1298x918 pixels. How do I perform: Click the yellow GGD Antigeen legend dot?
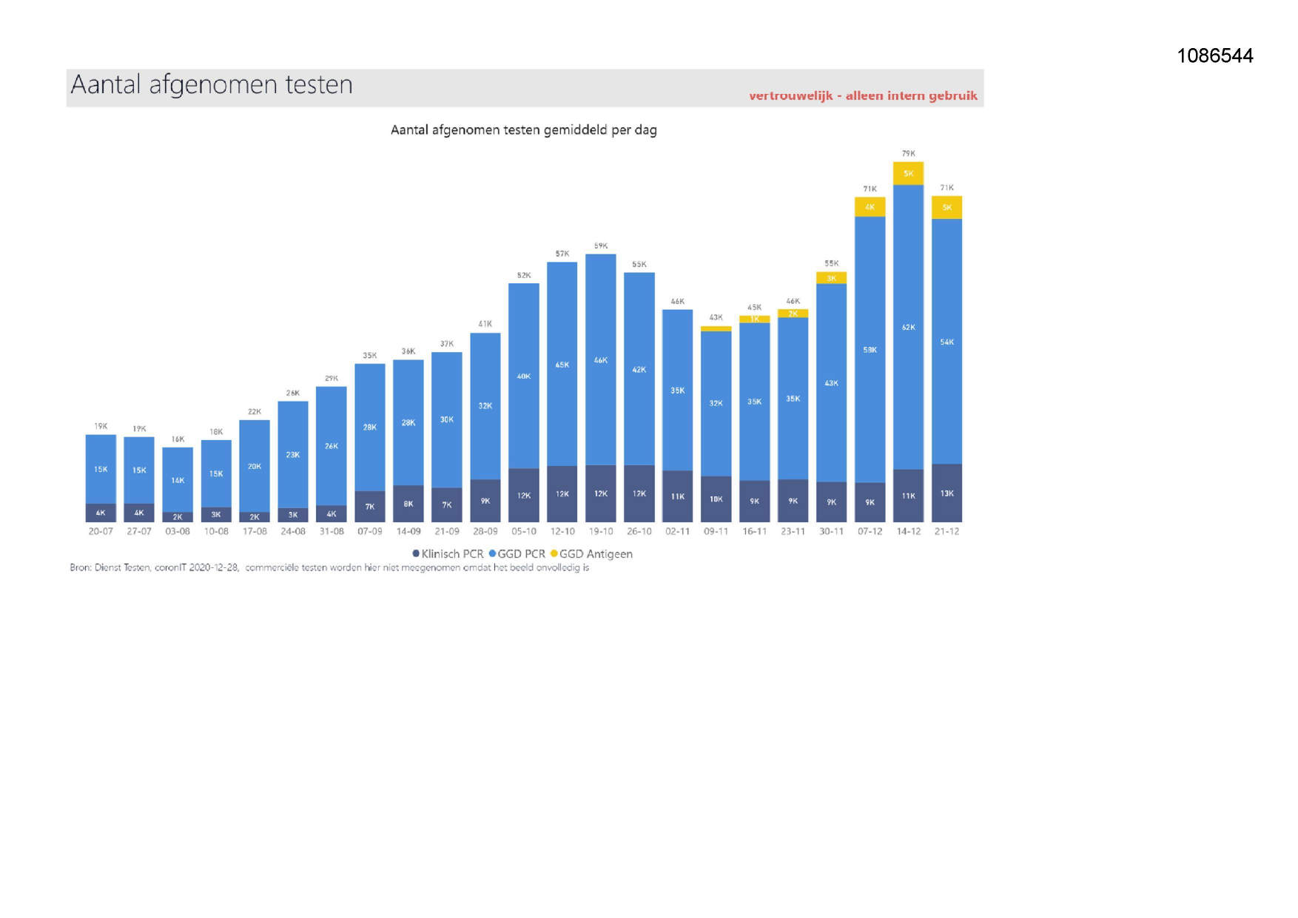554,553
